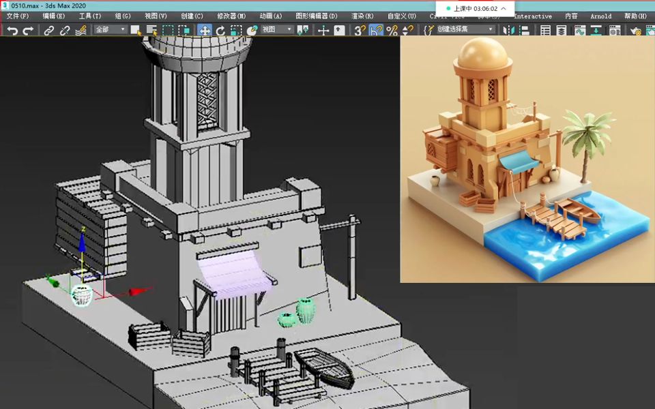The height and width of the screenshot is (409, 655).
Task: Click the Arnold menu item
Action: (x=600, y=15)
